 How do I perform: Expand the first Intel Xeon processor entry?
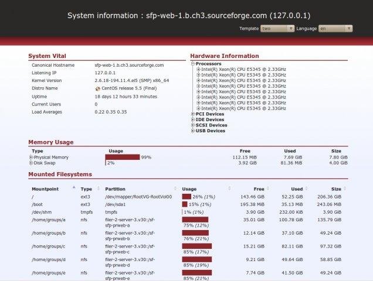198,69
